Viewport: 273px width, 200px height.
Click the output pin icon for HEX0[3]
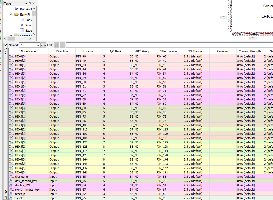click(11, 56)
